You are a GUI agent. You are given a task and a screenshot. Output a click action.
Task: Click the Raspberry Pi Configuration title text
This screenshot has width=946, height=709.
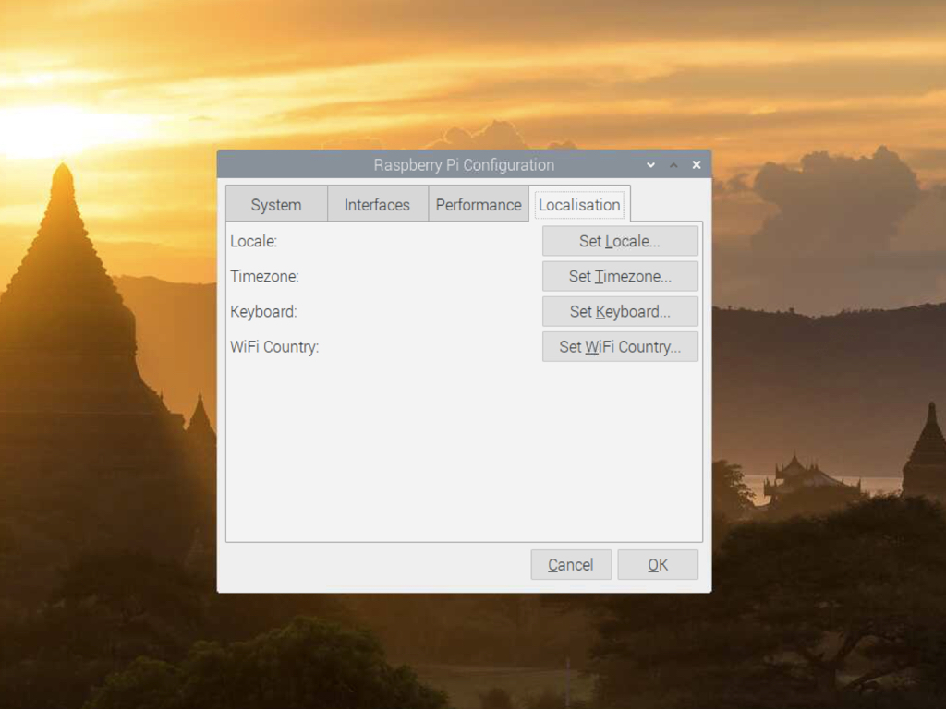click(x=464, y=164)
